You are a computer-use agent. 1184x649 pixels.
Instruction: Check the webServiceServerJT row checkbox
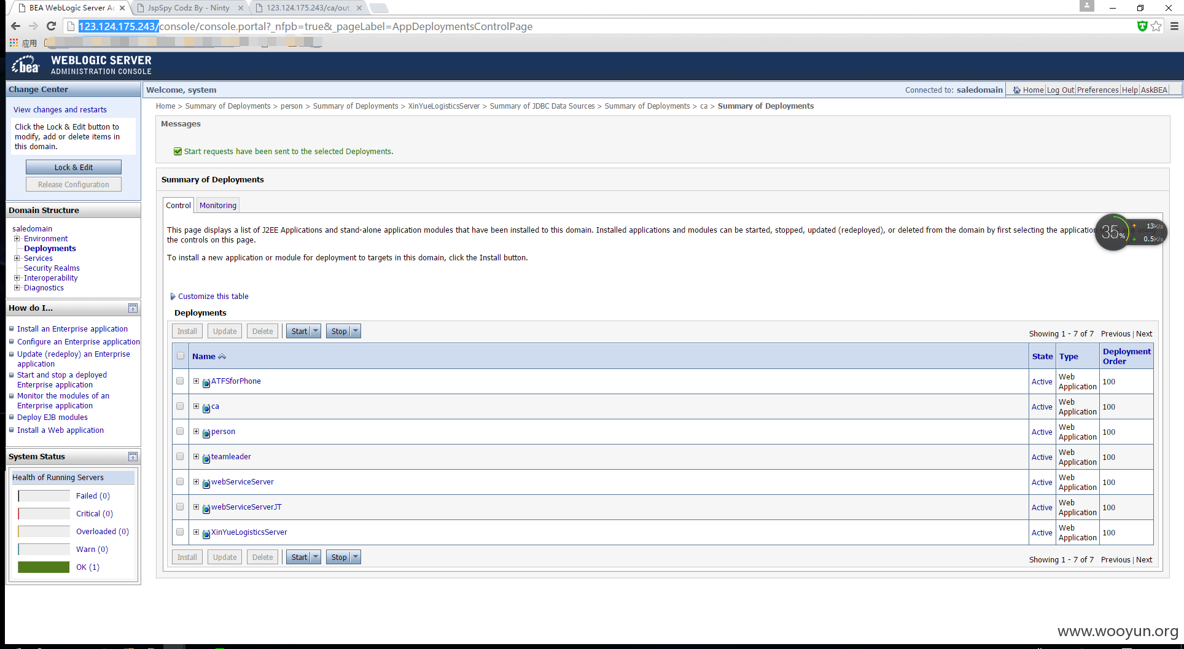(x=180, y=507)
